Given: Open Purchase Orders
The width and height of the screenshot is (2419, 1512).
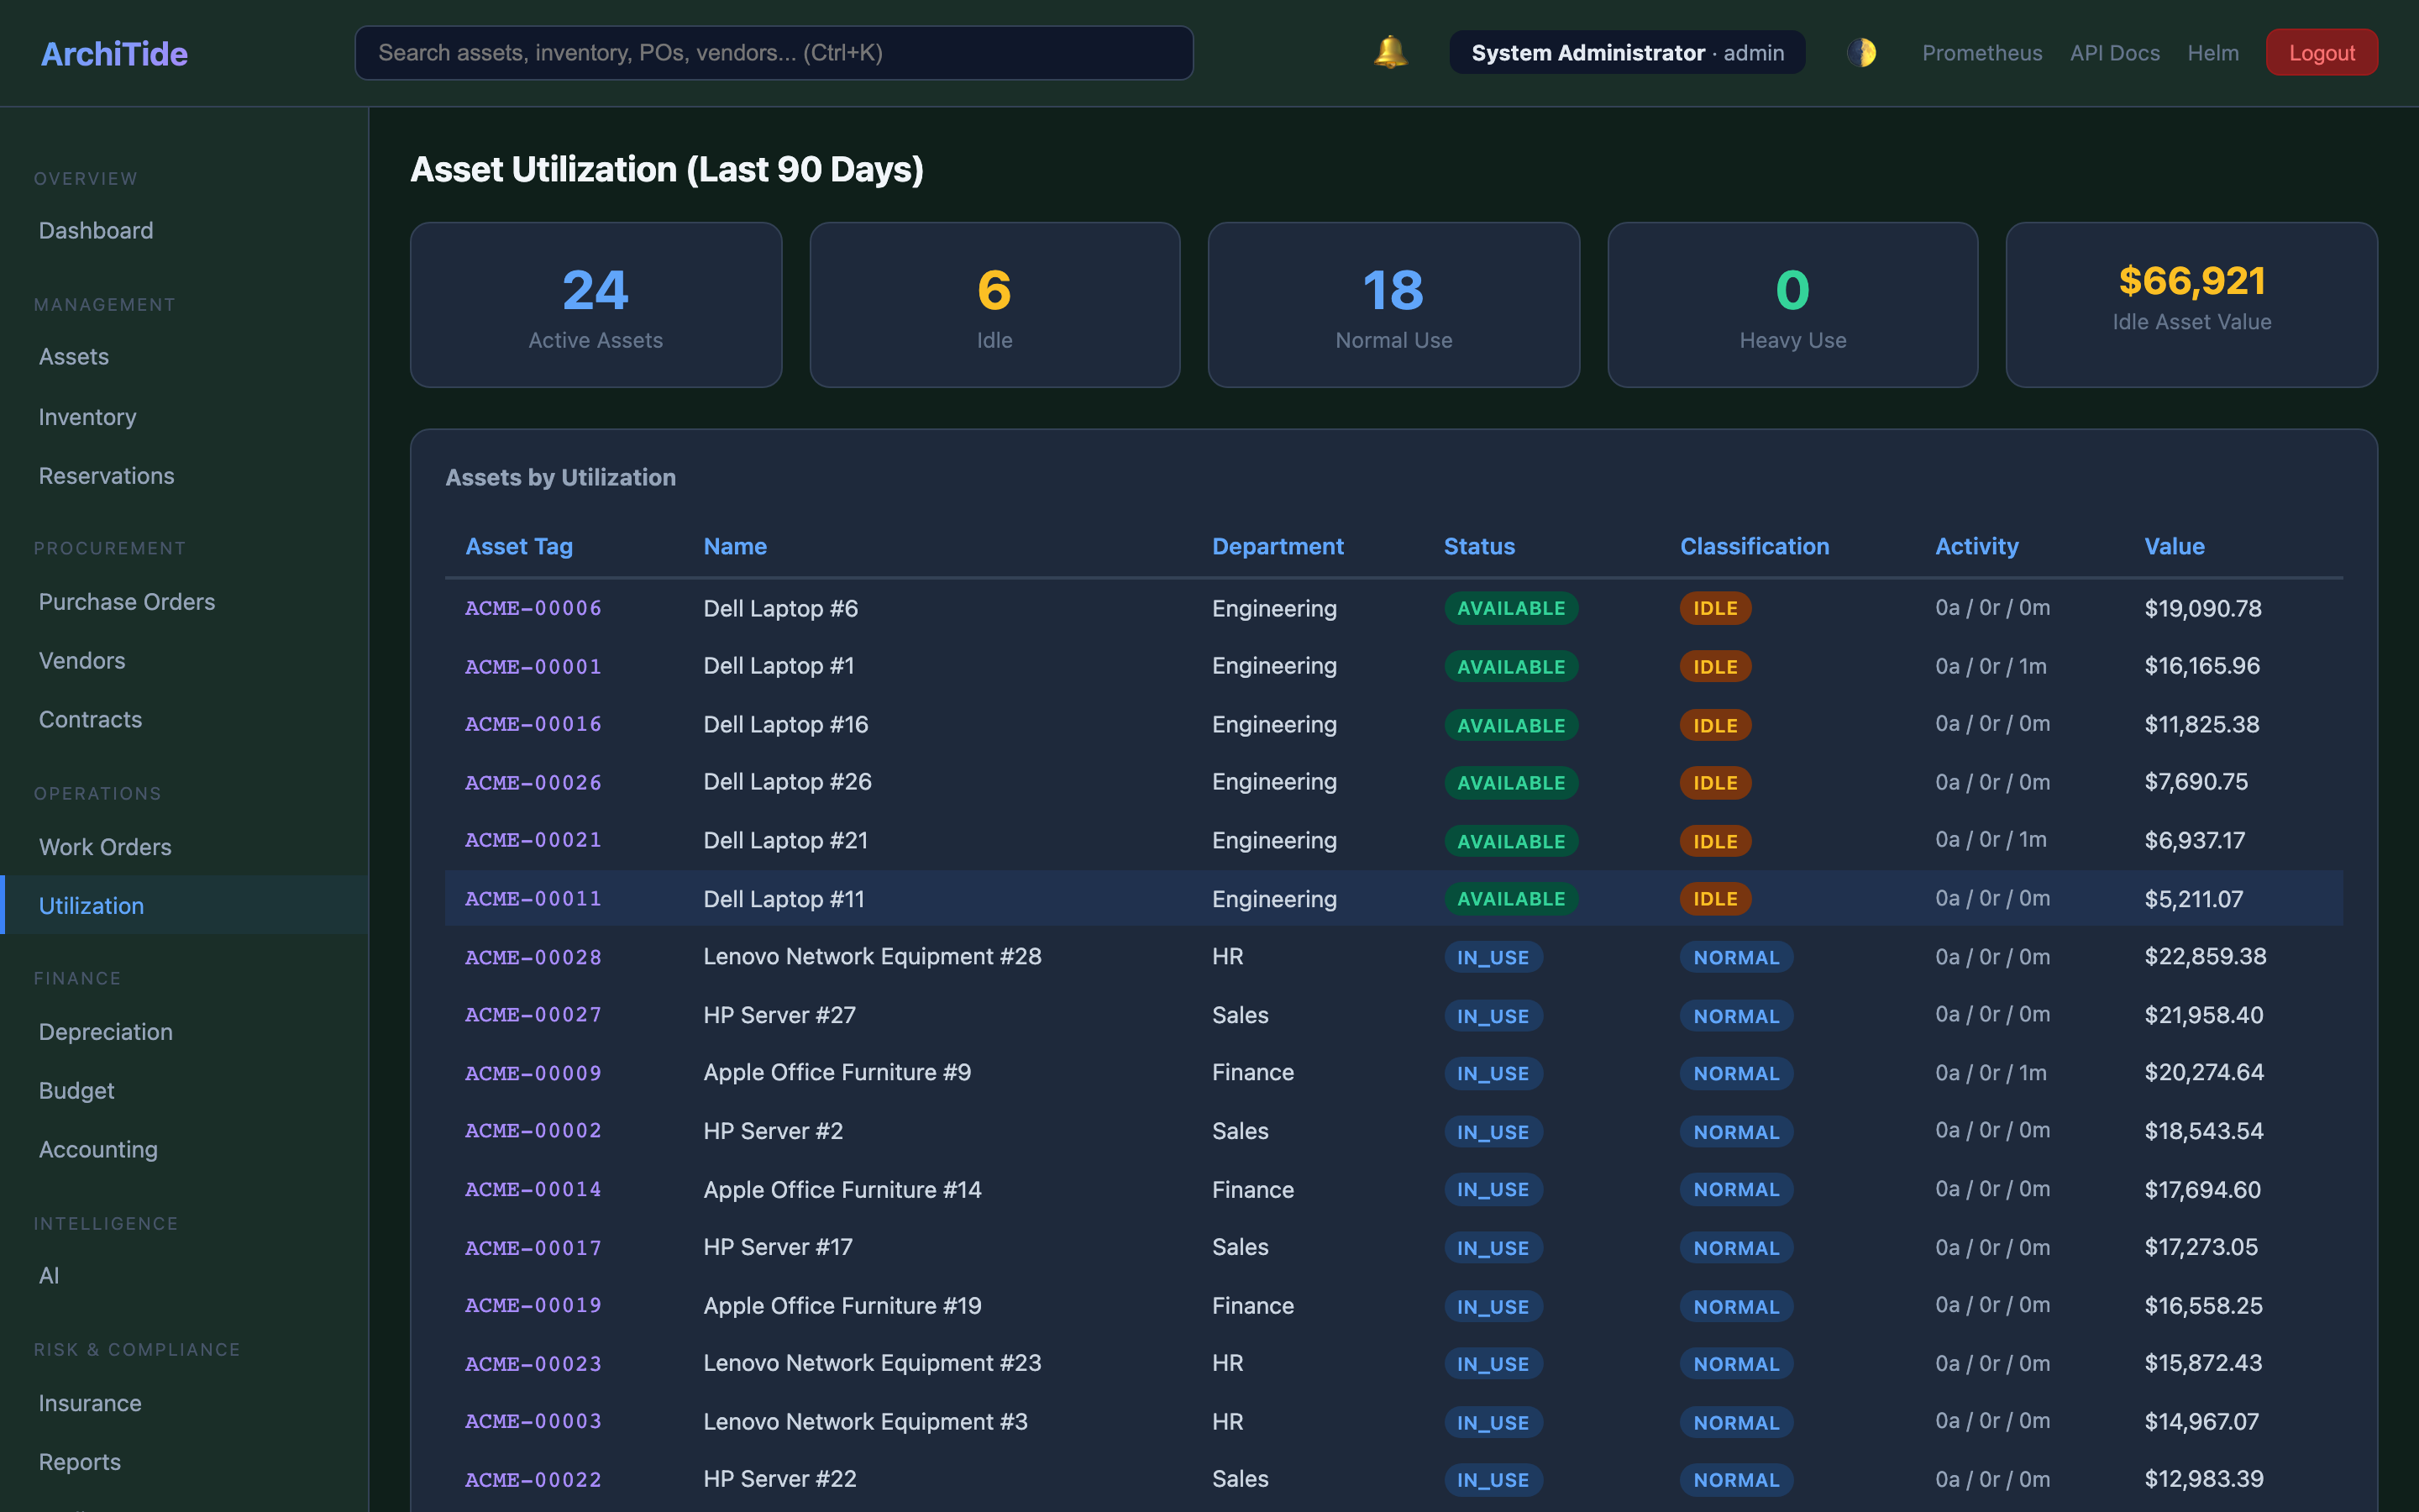Looking at the screenshot, I should [126, 601].
